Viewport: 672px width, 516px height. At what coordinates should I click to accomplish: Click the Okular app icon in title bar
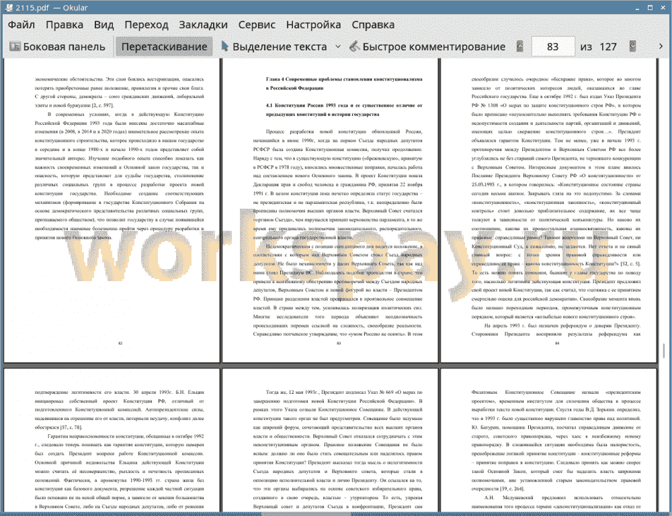coord(9,7)
